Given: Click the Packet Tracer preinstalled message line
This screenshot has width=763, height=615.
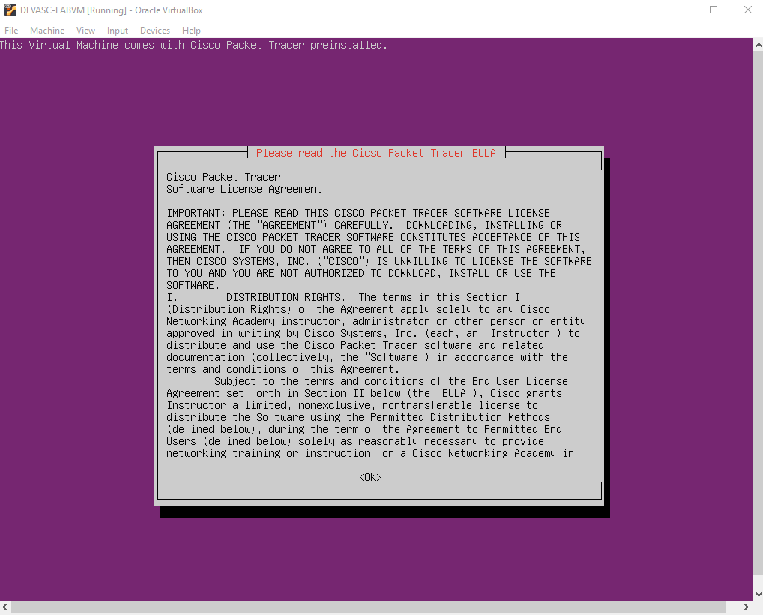Looking at the screenshot, I should point(194,45).
